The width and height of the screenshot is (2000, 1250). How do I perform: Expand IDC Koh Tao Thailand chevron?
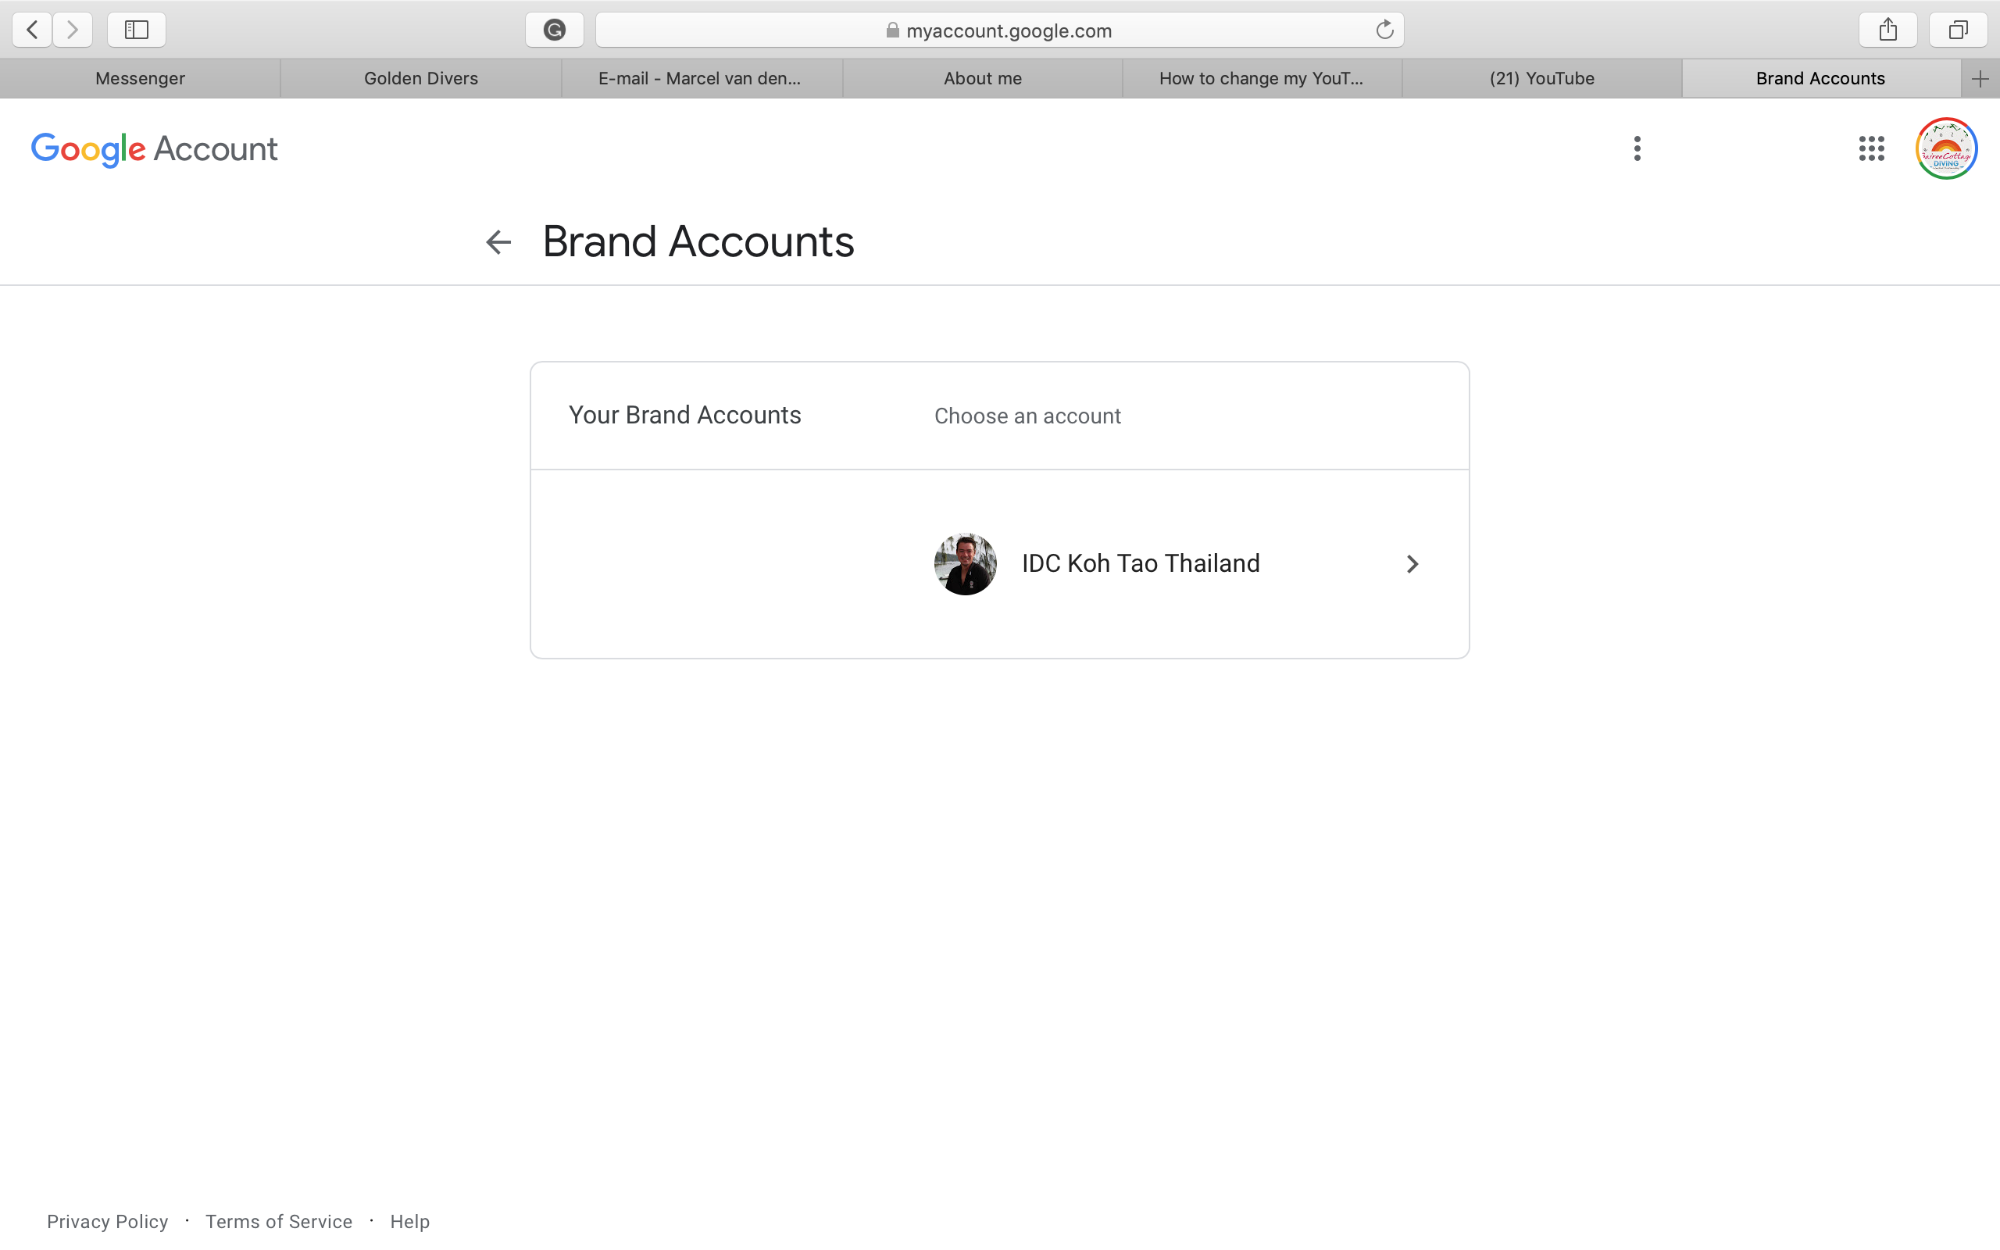(1412, 564)
